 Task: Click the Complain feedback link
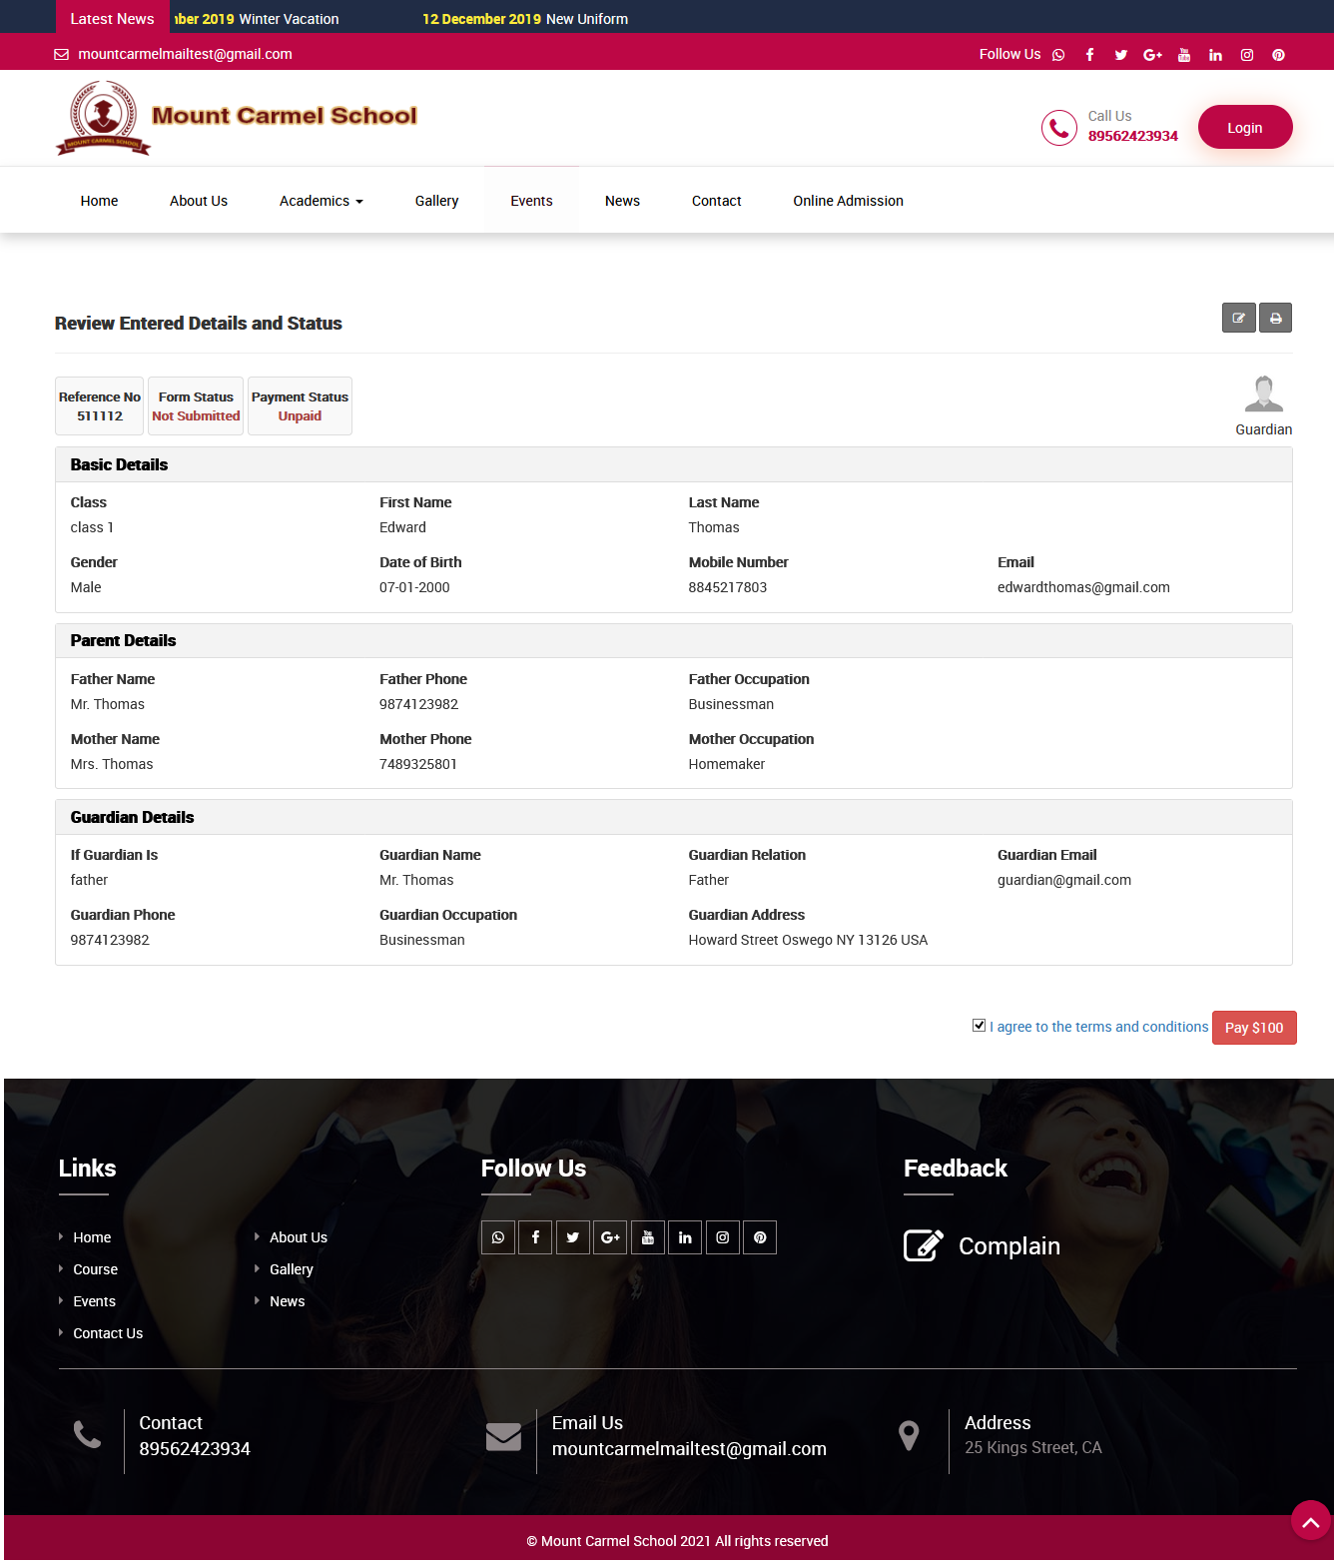(1008, 1245)
